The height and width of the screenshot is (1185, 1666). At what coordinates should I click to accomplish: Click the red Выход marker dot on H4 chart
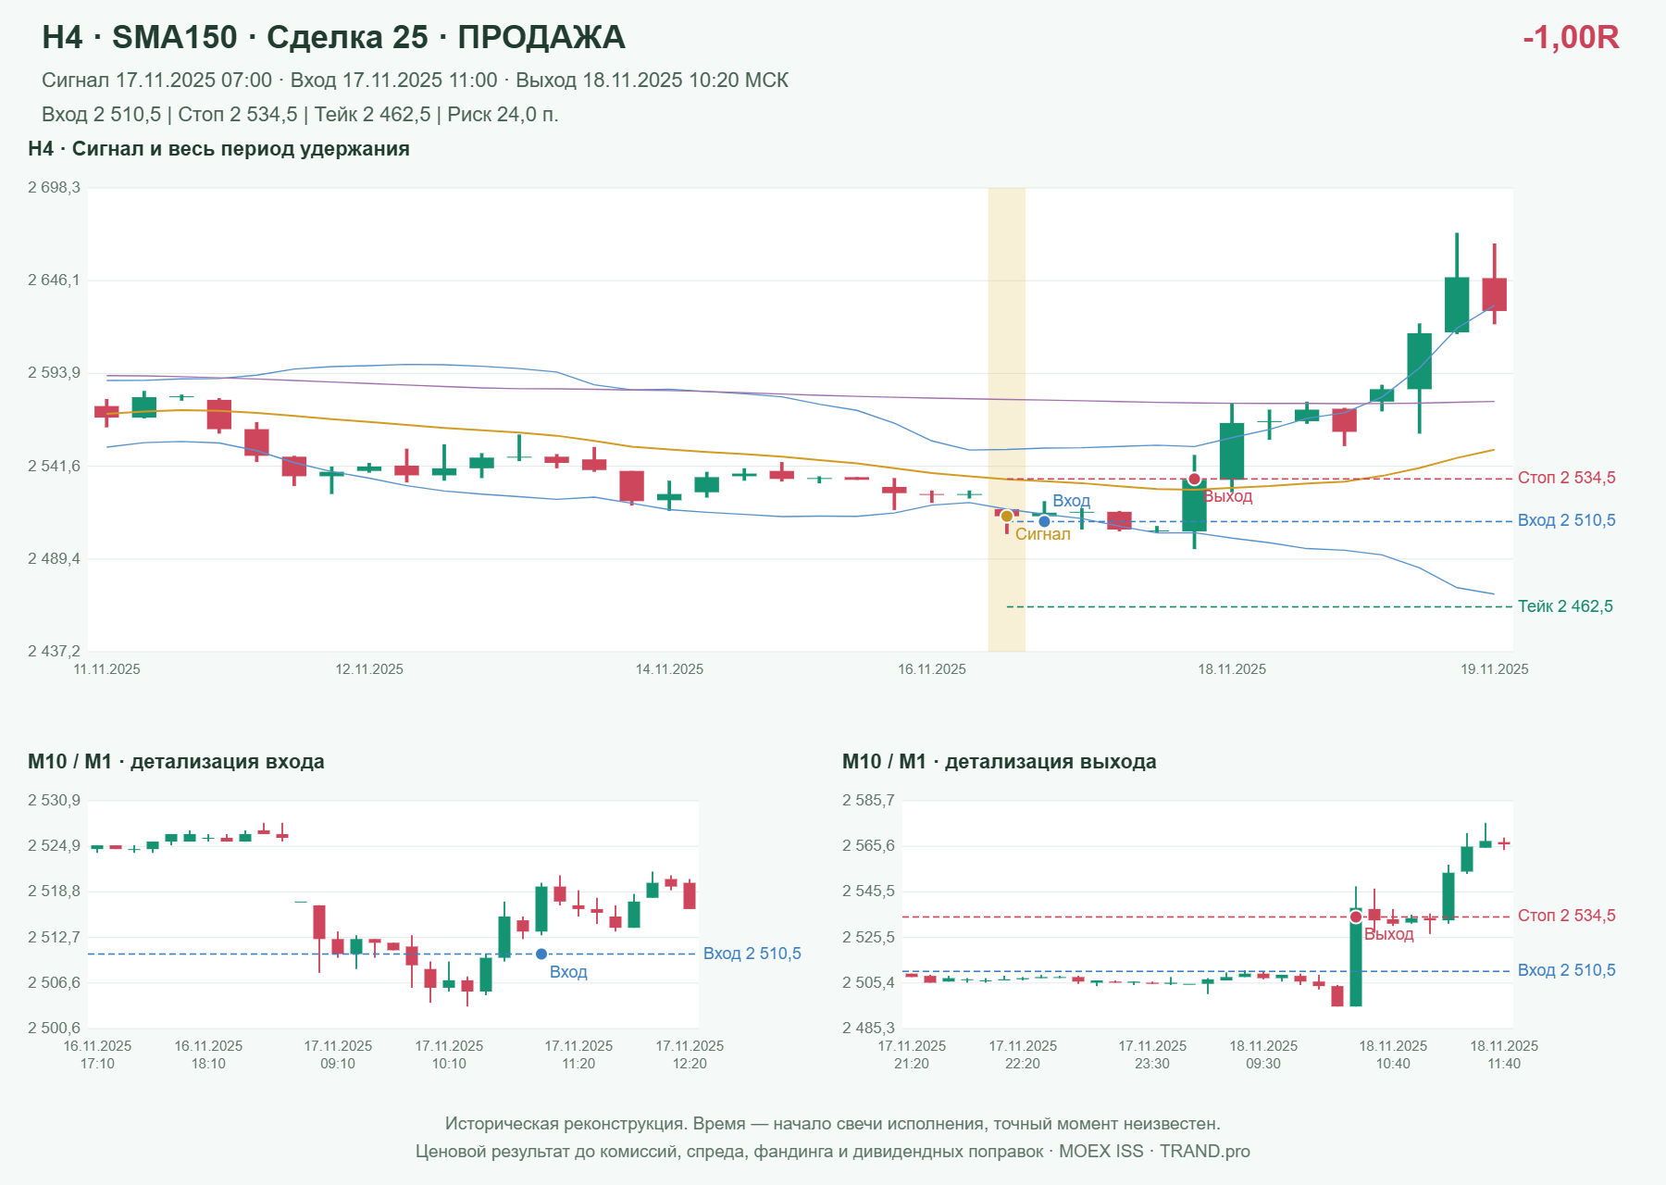pos(1194,480)
